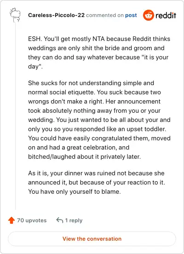Click the sentence "You have only yourself to blame."
184x254 pixels.
tap(75, 191)
